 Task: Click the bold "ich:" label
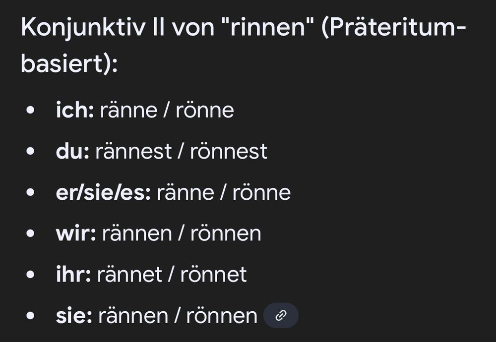point(75,110)
